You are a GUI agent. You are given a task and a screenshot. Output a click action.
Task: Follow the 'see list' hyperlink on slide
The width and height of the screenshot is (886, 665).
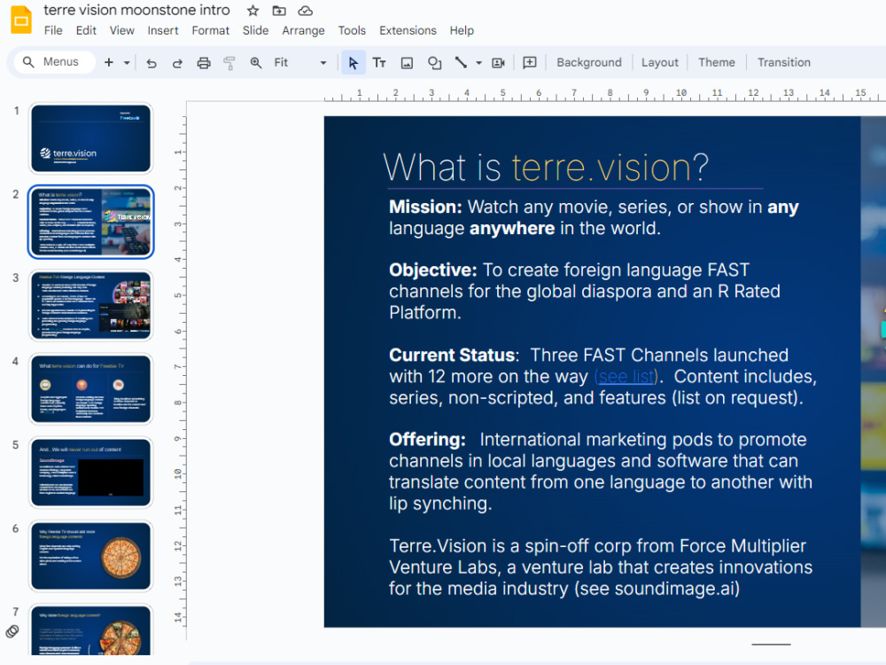click(x=626, y=376)
